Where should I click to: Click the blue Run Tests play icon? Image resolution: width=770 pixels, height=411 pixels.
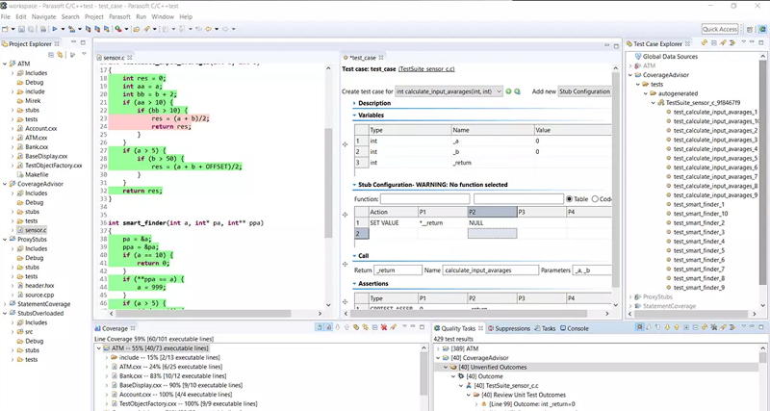(x=55, y=29)
